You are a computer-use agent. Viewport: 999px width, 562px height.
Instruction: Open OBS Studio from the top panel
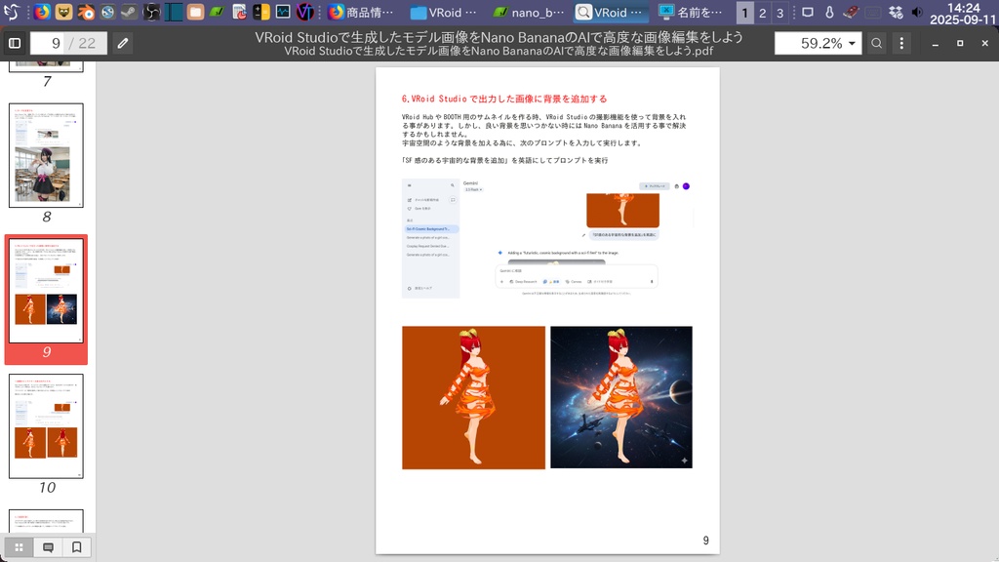coord(151,14)
